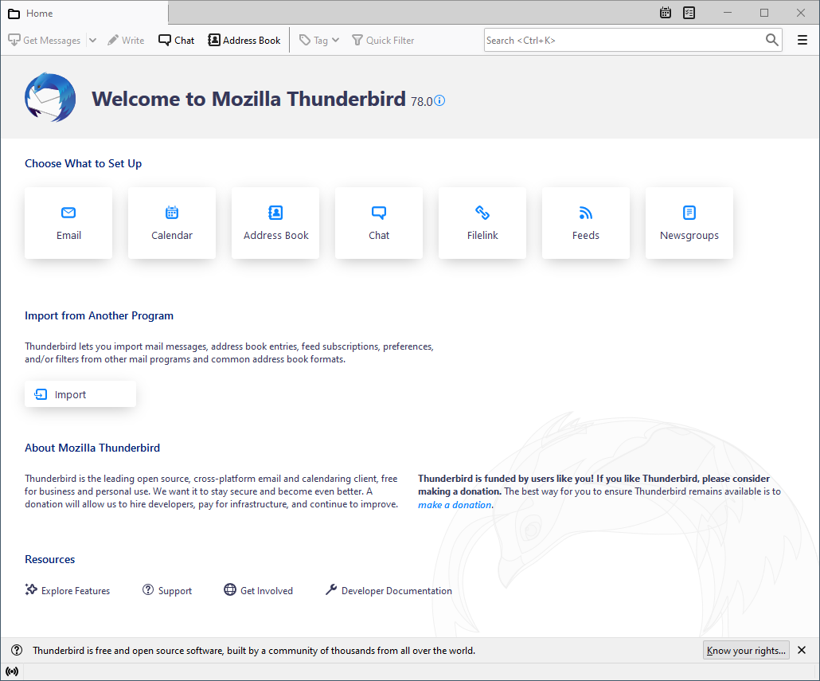Open the application hamburger menu
Viewport: 820px width, 681px height.
802,40
